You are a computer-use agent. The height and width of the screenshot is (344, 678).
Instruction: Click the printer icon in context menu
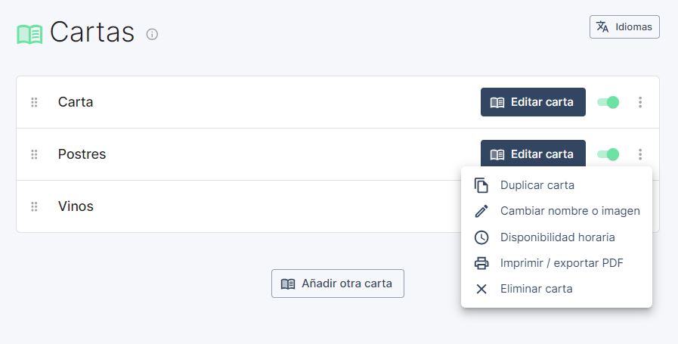(x=481, y=263)
